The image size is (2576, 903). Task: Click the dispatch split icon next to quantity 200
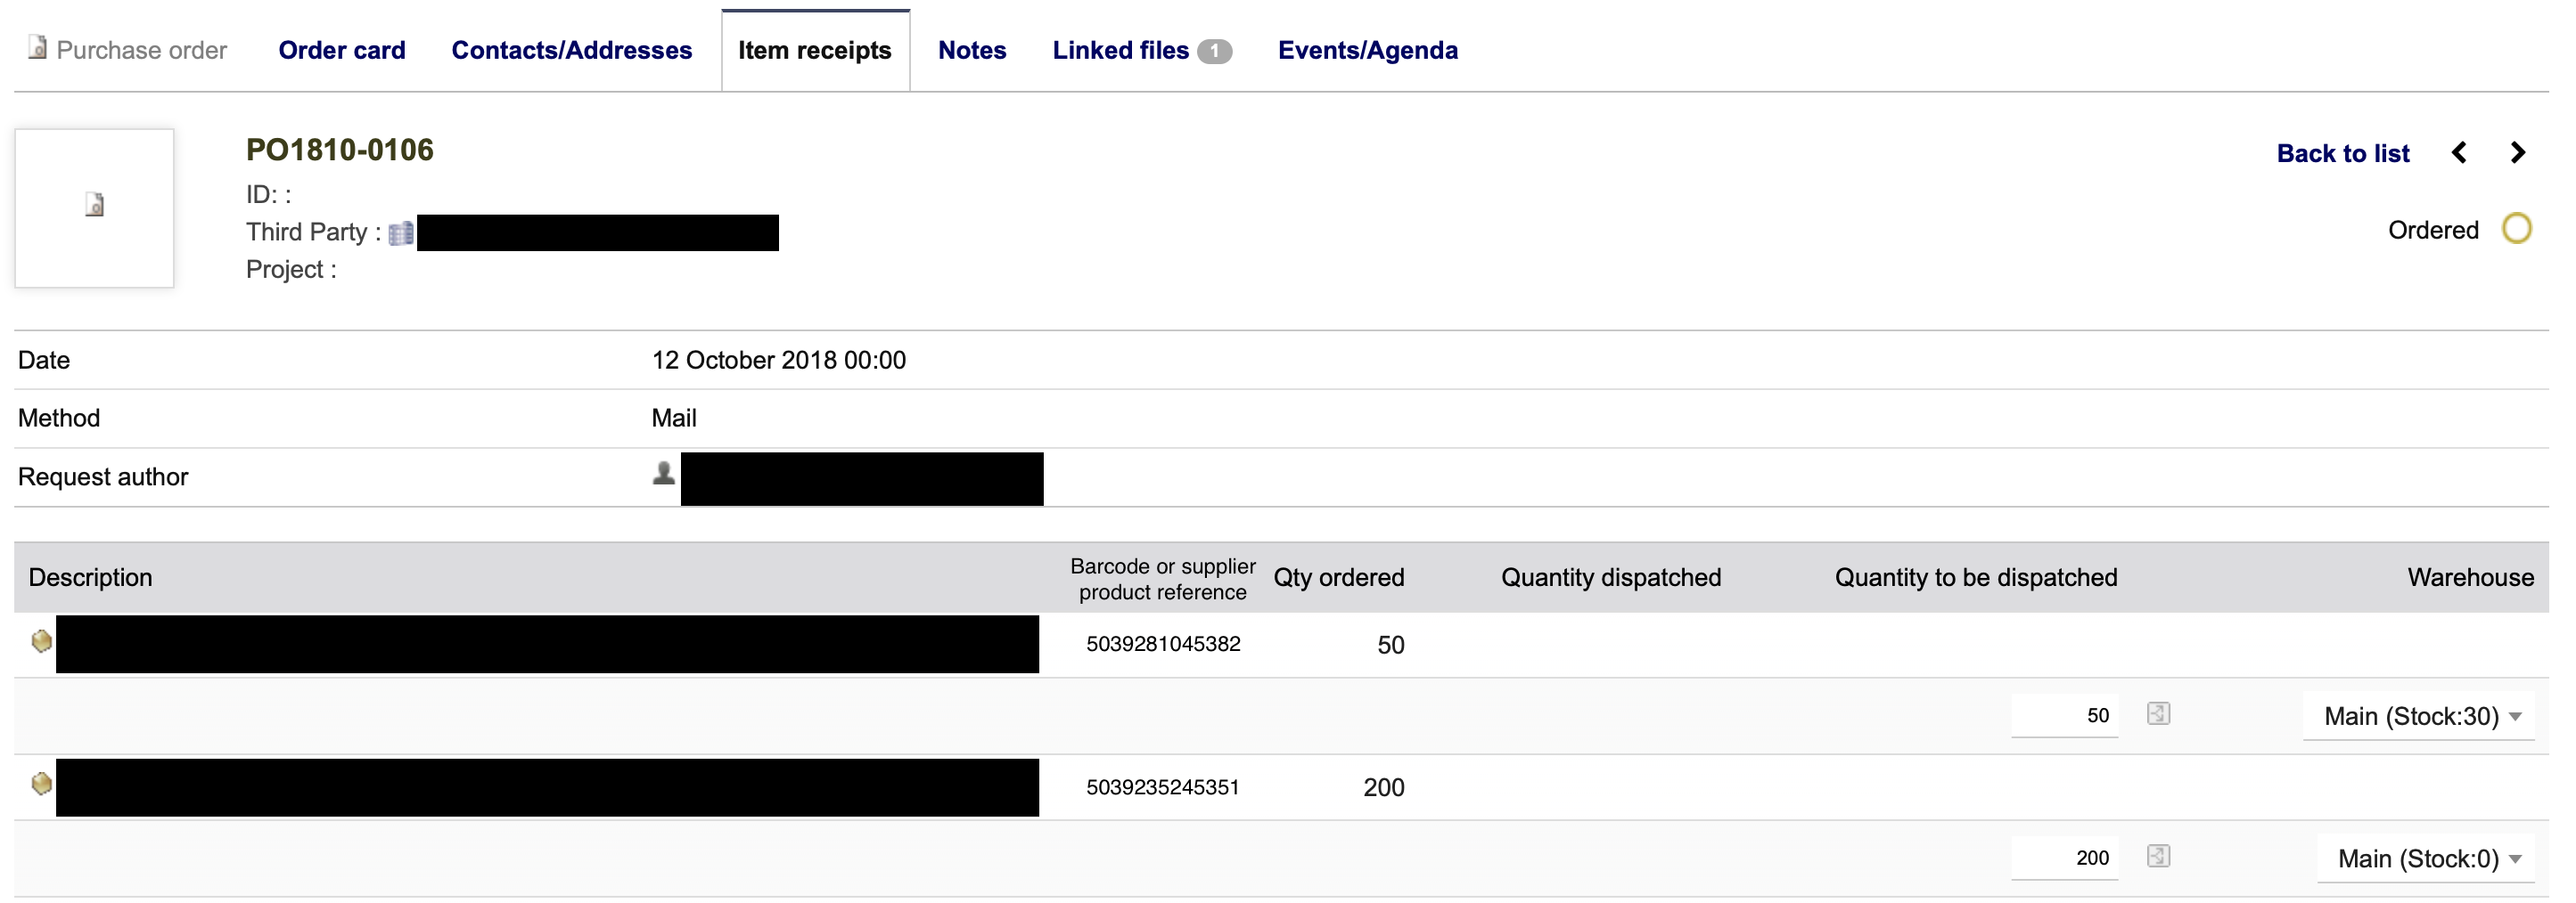click(2157, 856)
